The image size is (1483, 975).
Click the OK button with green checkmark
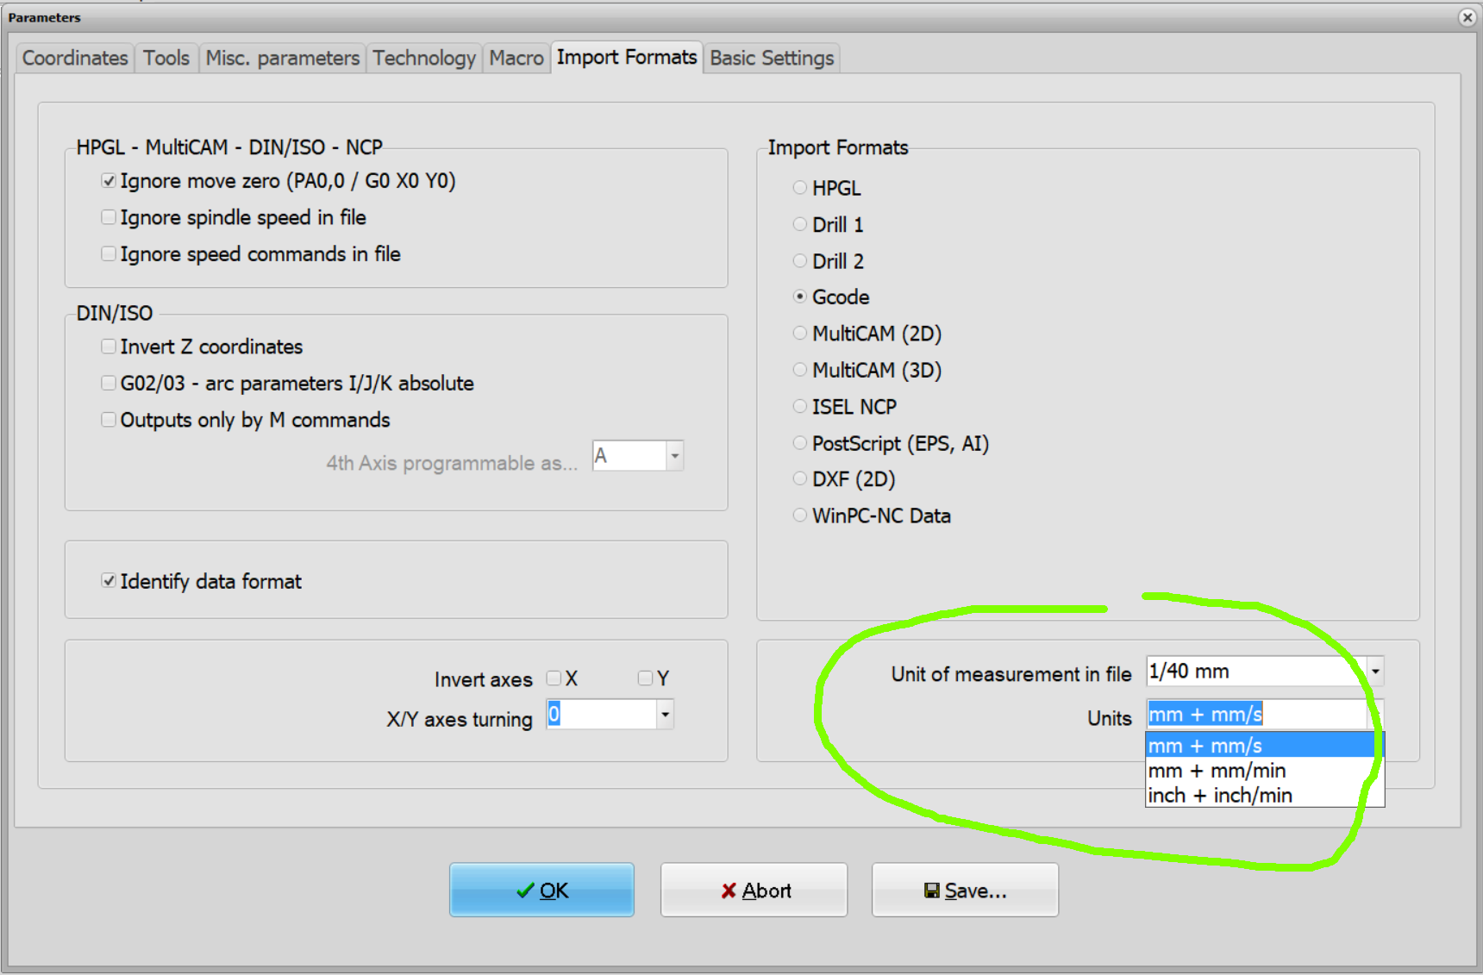541,890
